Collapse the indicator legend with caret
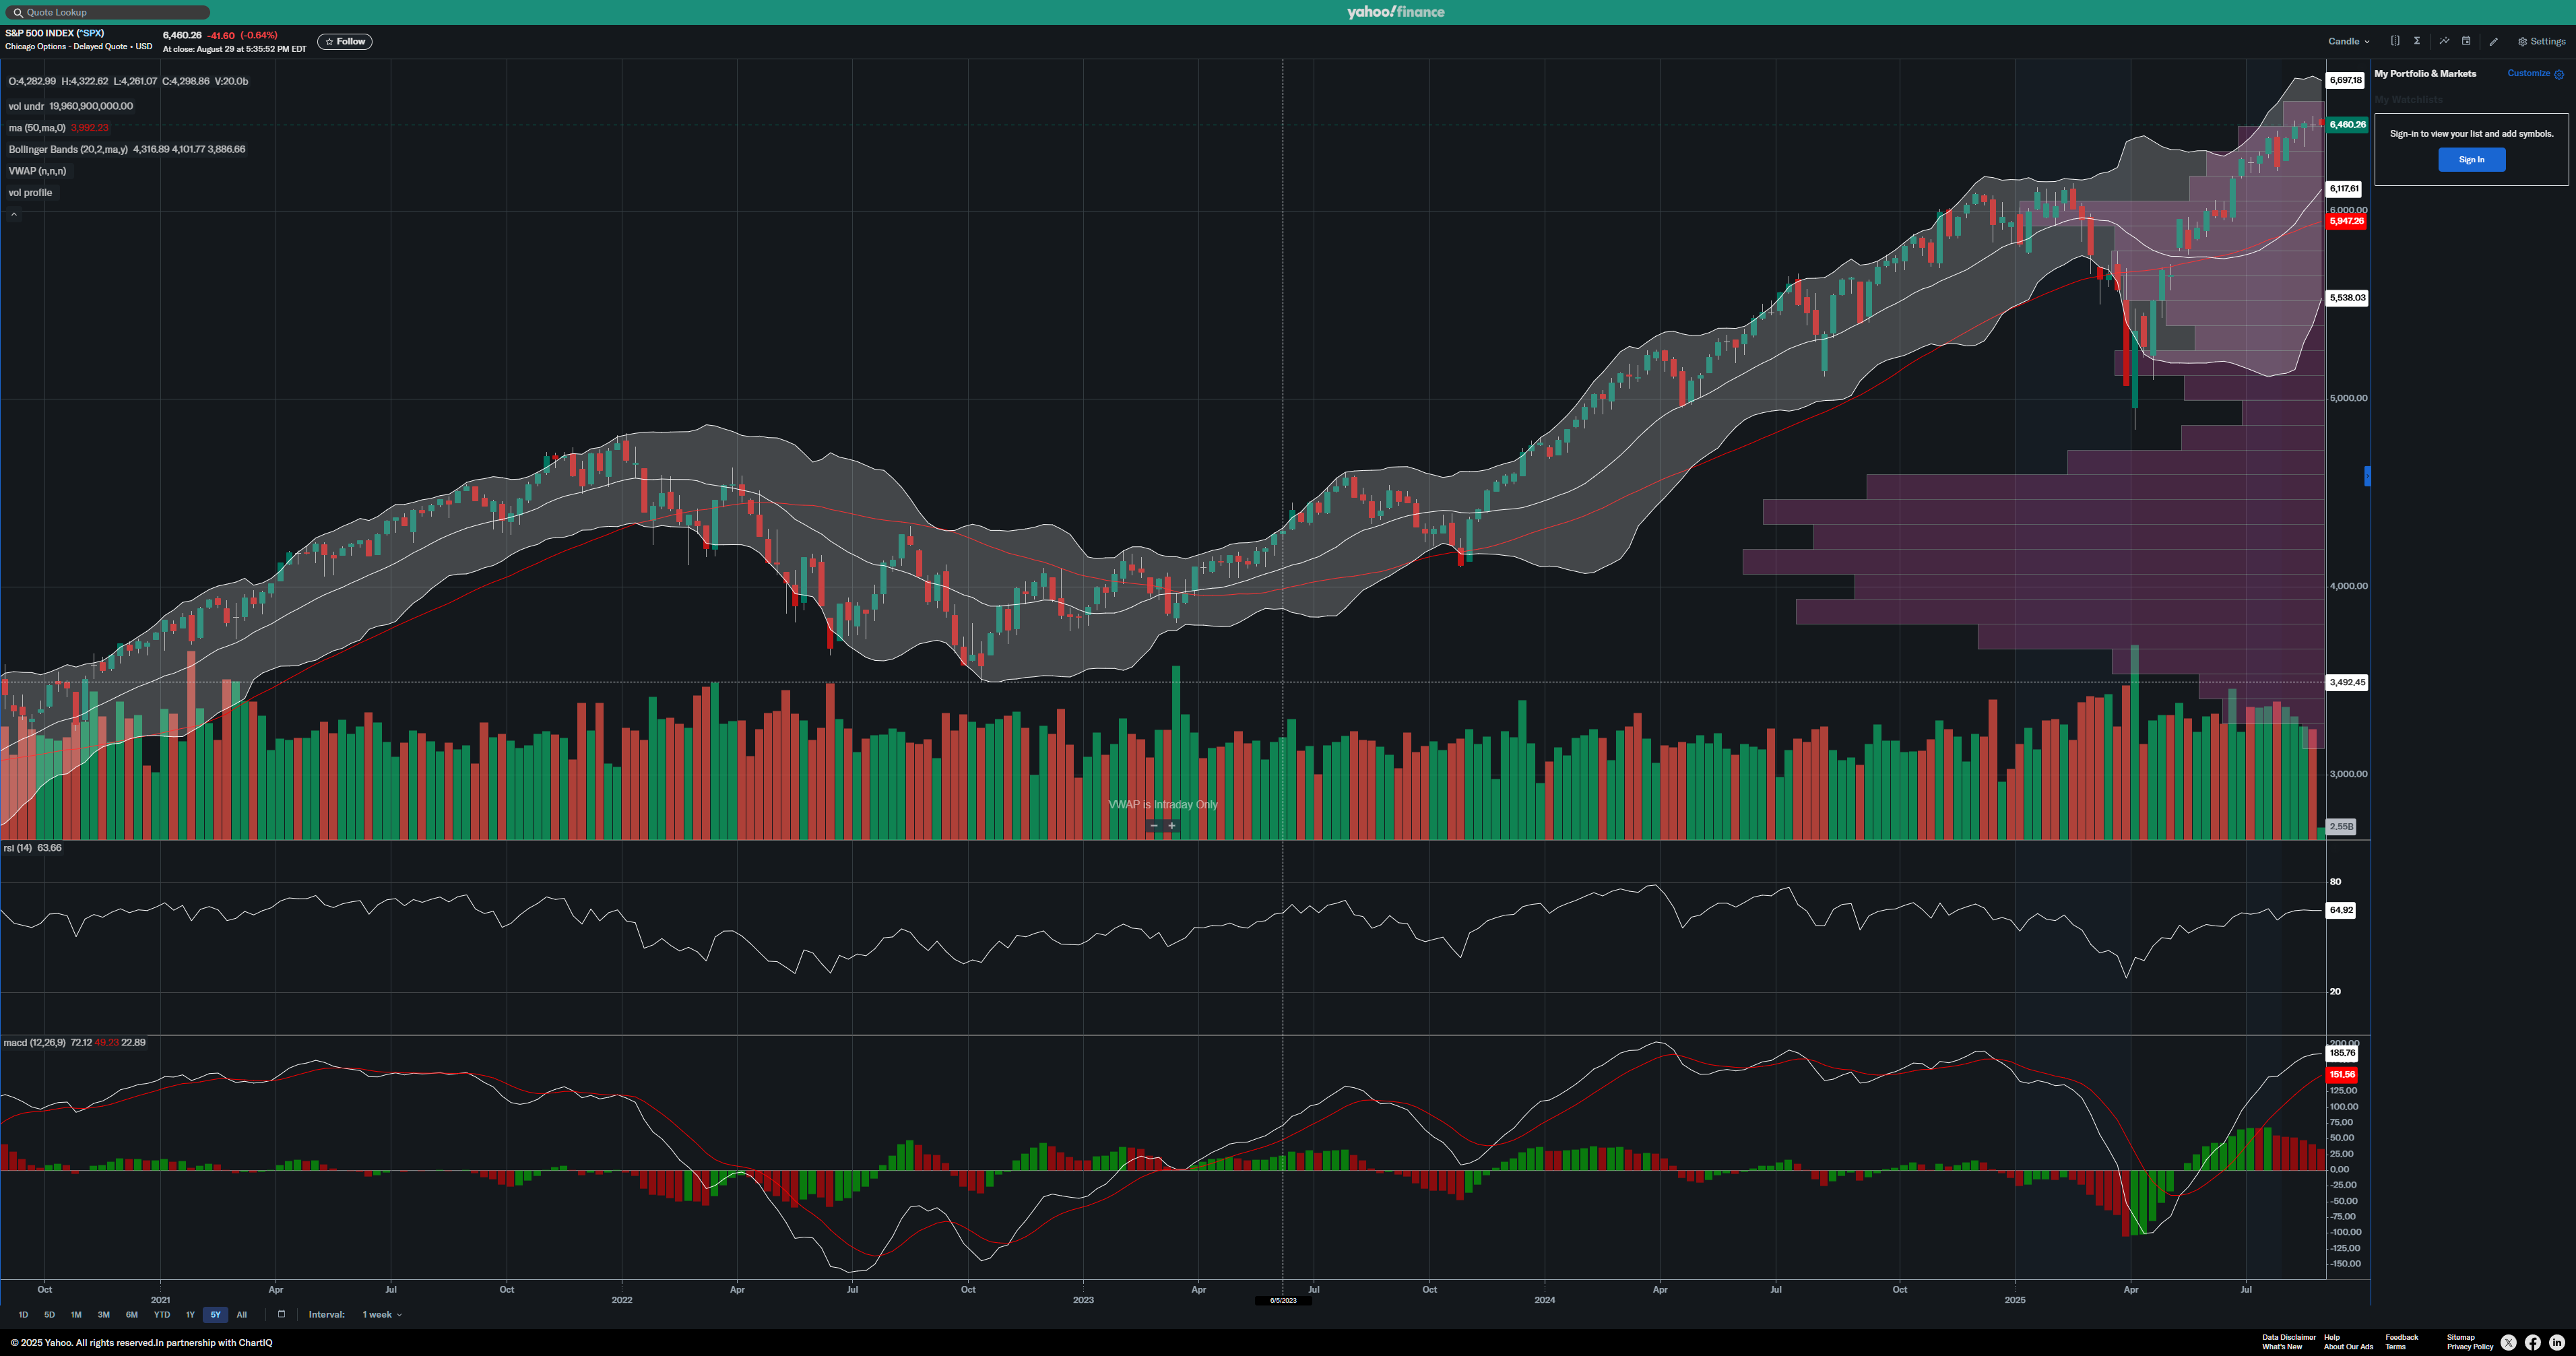 (14, 214)
